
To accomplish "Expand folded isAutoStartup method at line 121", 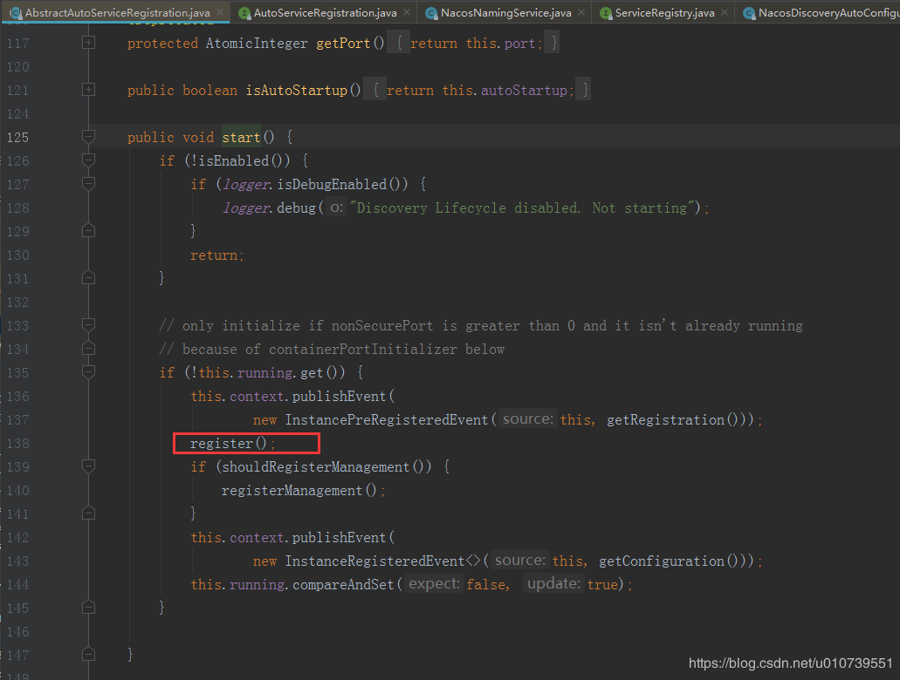I will [88, 90].
